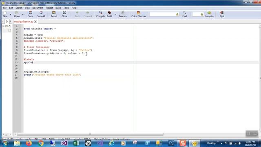Viewport: 261px width, 147px height.
Task: Open the Project menu
Action: pyautogui.click(x=49, y=8)
